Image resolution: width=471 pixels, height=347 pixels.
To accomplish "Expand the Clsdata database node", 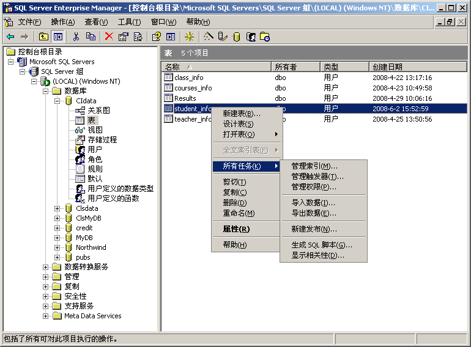I will [57, 208].
